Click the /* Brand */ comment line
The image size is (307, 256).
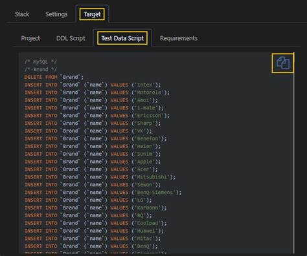tap(40, 69)
